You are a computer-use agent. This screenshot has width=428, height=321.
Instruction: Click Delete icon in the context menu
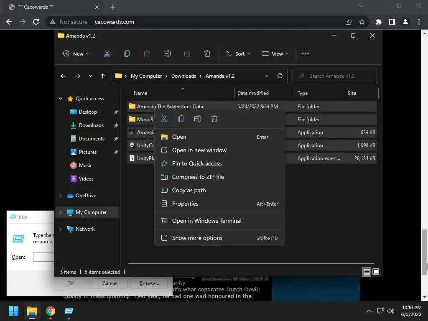(x=214, y=119)
